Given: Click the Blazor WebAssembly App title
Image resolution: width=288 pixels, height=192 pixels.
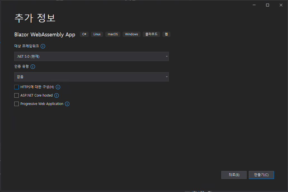Looking at the screenshot, I should 45,34.
